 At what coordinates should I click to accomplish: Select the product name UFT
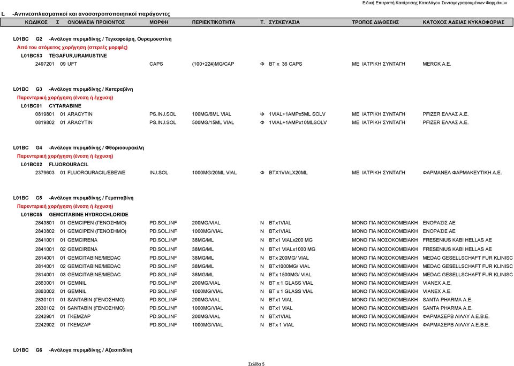point(72,64)
